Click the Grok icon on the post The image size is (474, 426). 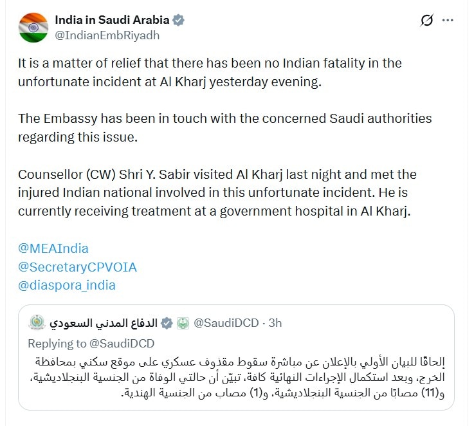[x=426, y=21]
